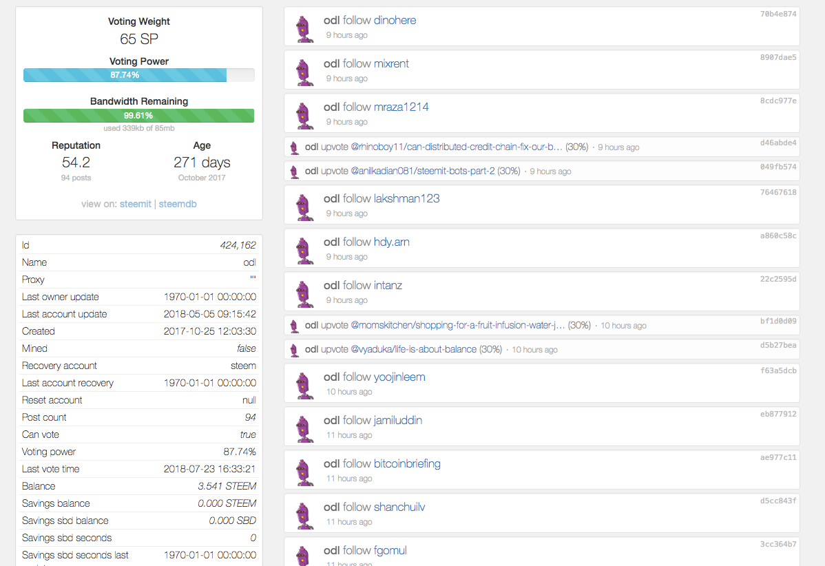Click the Voting Weight value 65 SP

(x=139, y=39)
